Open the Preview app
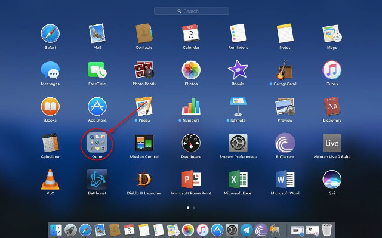Image resolution: width=382 pixels, height=238 pixels. [285, 107]
